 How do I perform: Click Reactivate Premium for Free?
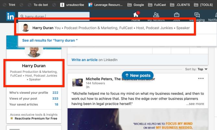click(x=36, y=119)
